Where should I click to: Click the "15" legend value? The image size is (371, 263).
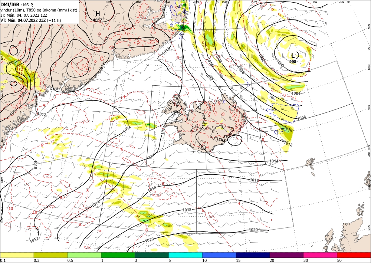[x=238, y=260]
